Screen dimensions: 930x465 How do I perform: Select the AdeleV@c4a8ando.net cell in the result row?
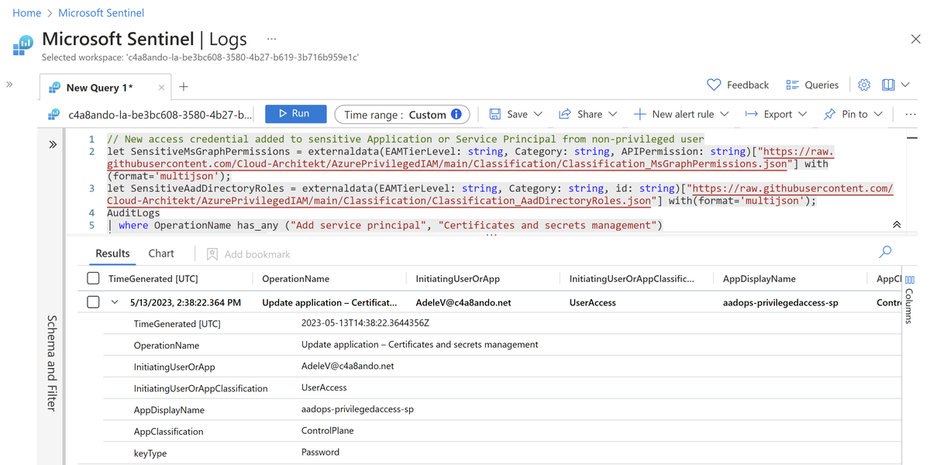(x=463, y=303)
